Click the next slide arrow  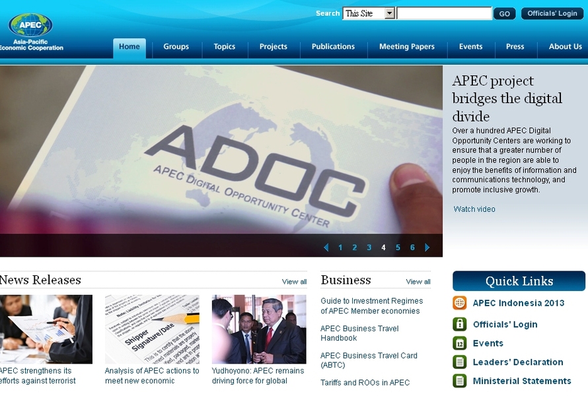(427, 247)
